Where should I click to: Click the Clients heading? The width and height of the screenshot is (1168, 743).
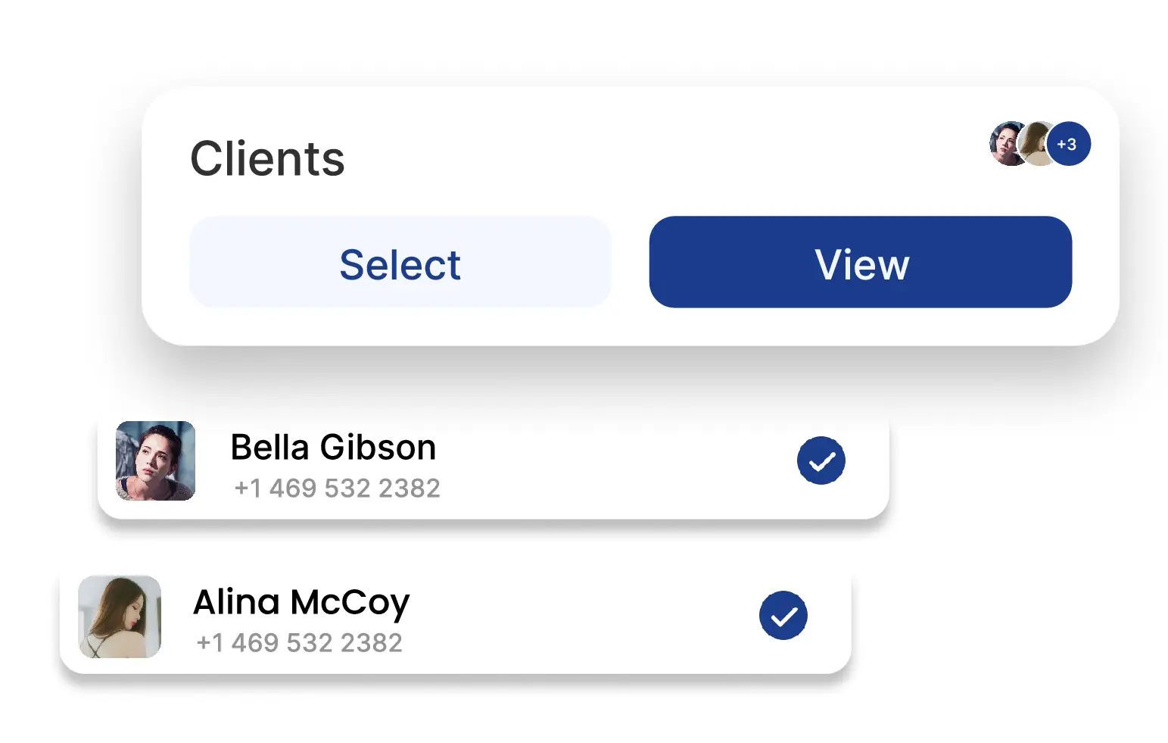267,159
